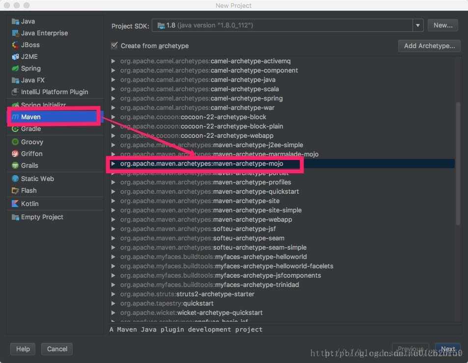
Task: Click the archetype list vertical scrollbar
Action: 458,162
